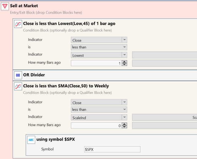This screenshot has height=159, width=197.
Task: Click the SMA Weekly condition block icon
Action: (18, 87)
